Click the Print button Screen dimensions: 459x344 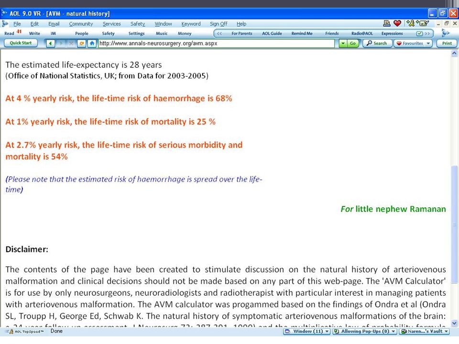(447, 43)
